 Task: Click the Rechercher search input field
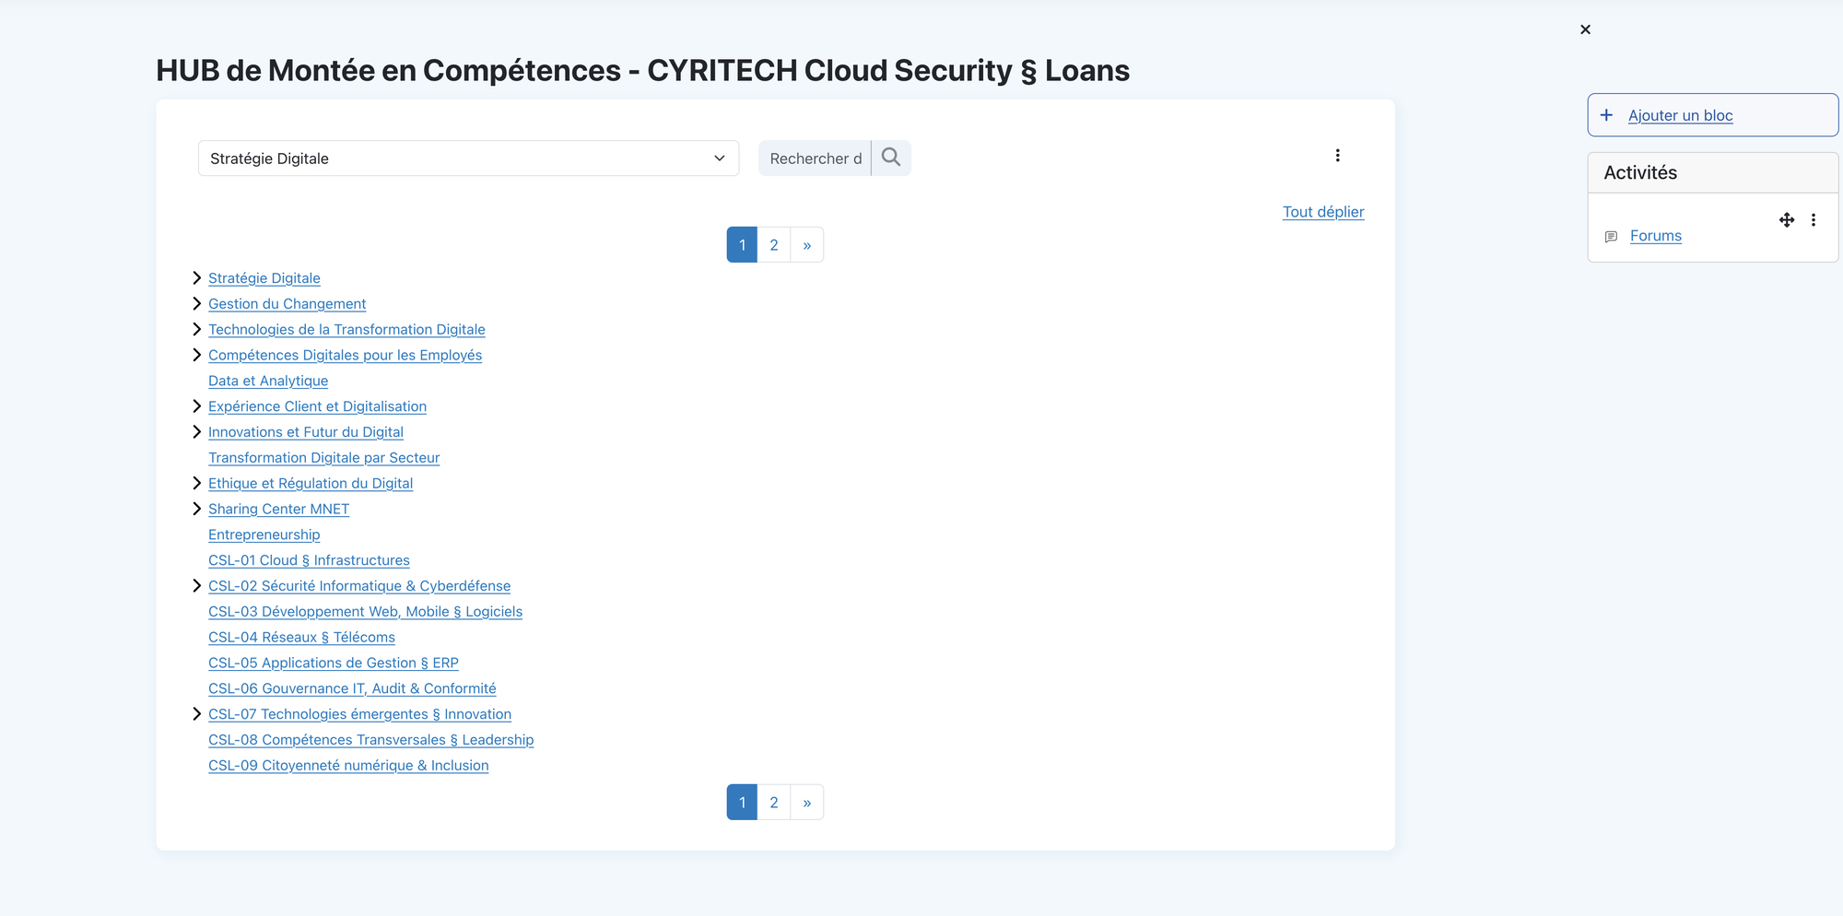pos(815,159)
